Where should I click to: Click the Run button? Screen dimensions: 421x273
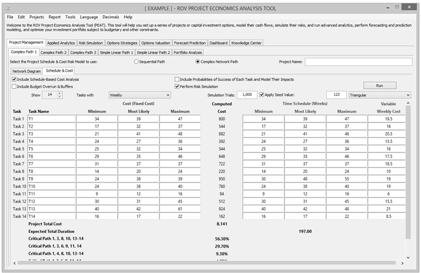point(379,85)
